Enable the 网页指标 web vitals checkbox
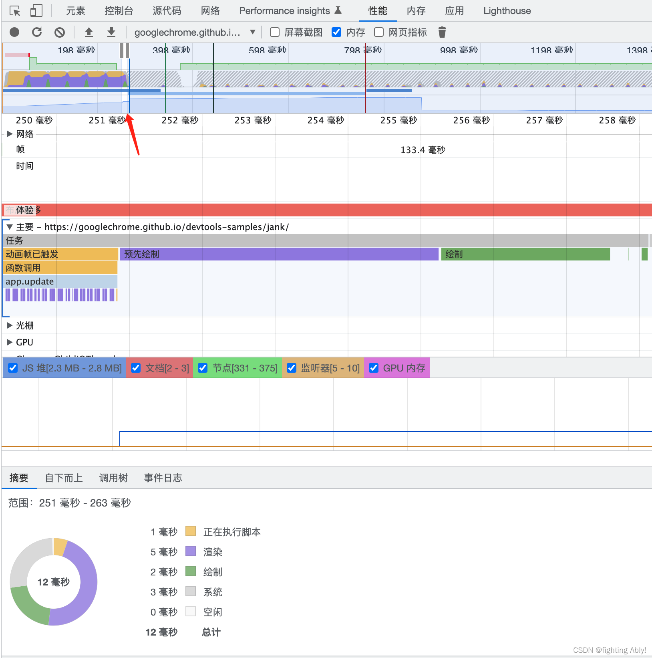Viewport: 652px width, 658px height. pyautogui.click(x=379, y=32)
